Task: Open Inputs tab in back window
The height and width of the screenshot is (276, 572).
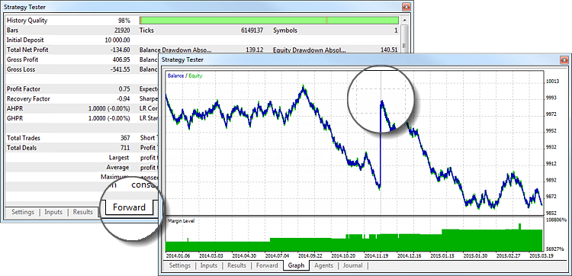Action: [53, 212]
